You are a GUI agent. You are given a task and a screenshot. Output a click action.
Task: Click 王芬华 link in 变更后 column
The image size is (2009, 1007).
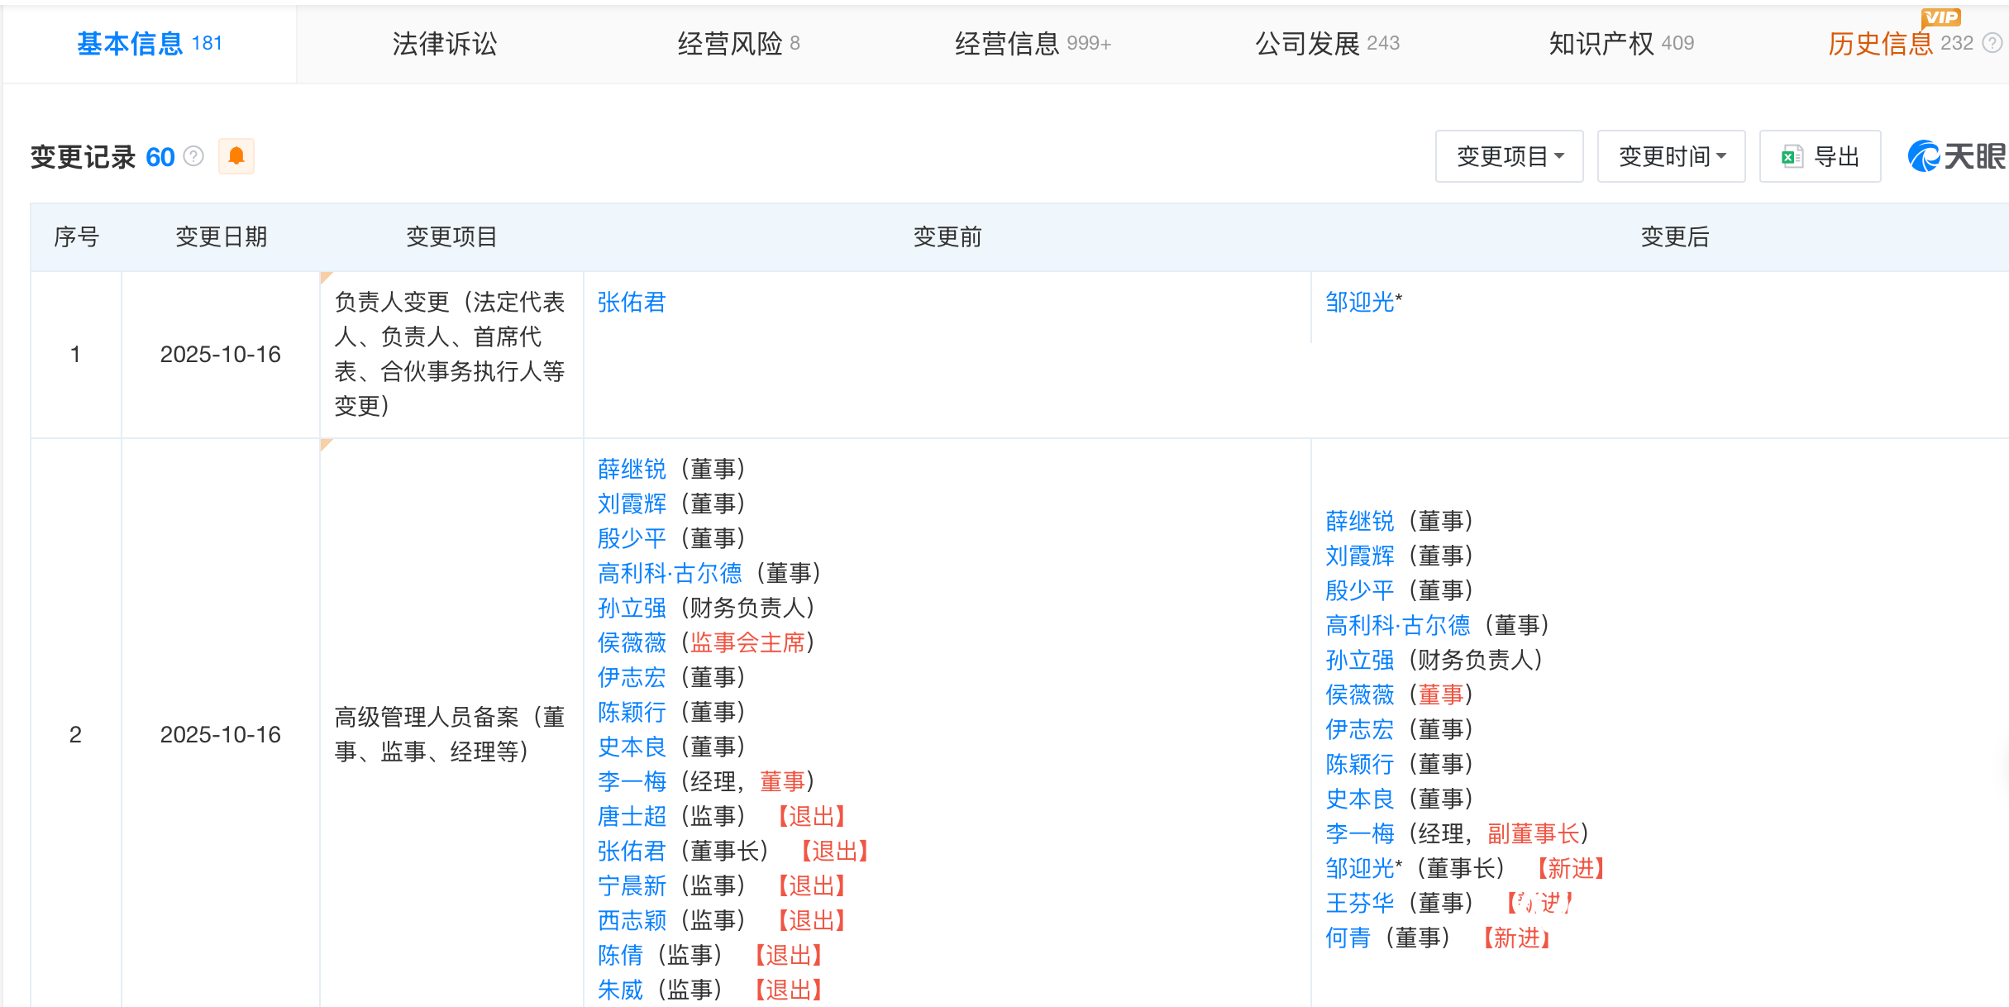[x=1359, y=903]
